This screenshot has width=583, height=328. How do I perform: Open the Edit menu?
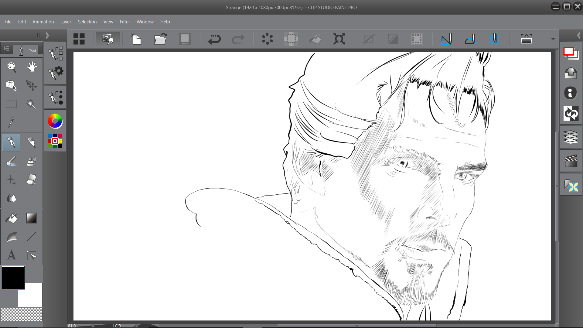coord(22,22)
